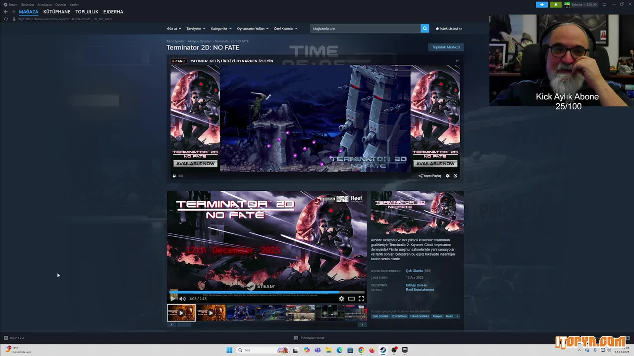634x356 pixels.
Task: Click the store search magnifier button
Action: [424, 29]
